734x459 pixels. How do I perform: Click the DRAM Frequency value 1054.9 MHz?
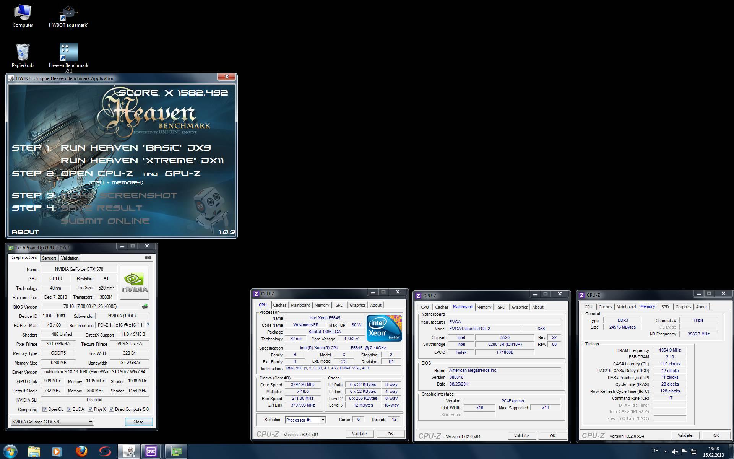point(670,350)
